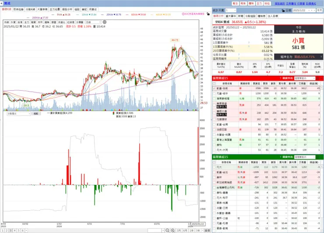This screenshot has height=233, width=324.
Task: Toggle the 分價量 overlay button
Action: coord(80,22)
